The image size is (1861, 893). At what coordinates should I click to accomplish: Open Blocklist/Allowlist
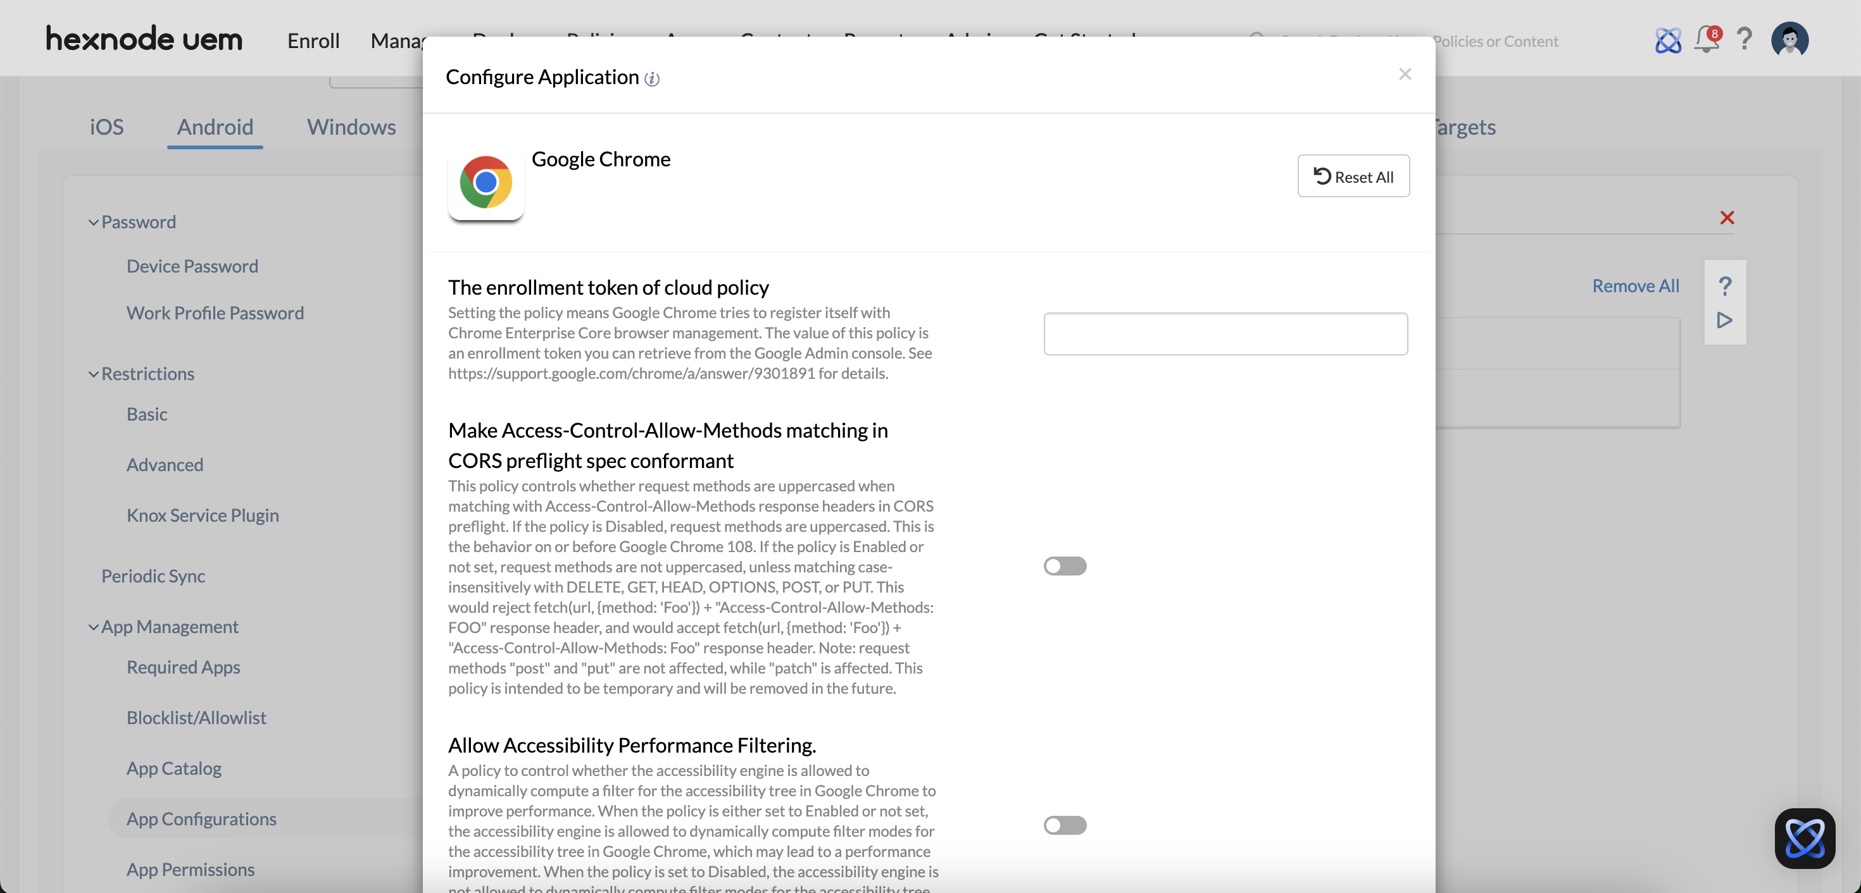click(x=196, y=718)
